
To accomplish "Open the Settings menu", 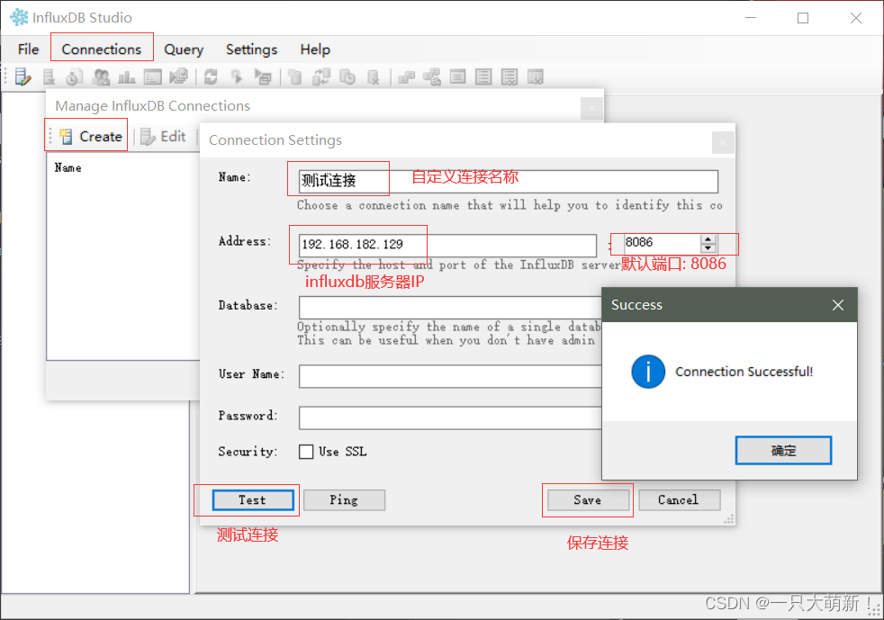I will click(x=251, y=49).
